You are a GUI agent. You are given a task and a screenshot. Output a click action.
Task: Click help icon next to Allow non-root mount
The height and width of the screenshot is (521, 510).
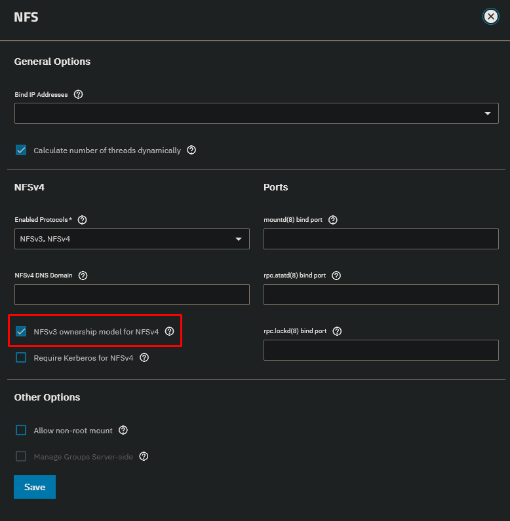click(x=123, y=430)
